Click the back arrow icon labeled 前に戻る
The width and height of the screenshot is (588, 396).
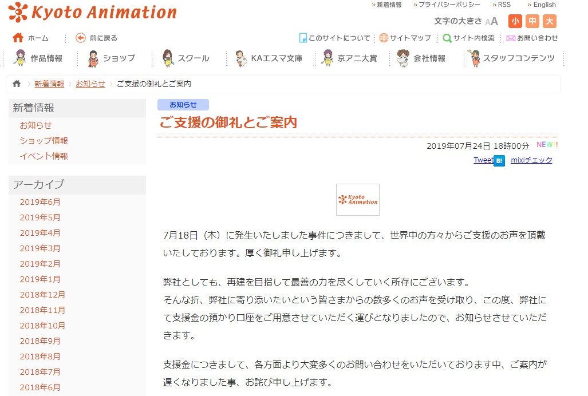pyautogui.click(x=81, y=38)
